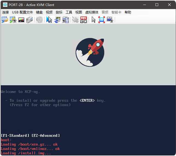Open the 键盘 menu
This screenshot has width=176, height=156.
click(39, 12)
